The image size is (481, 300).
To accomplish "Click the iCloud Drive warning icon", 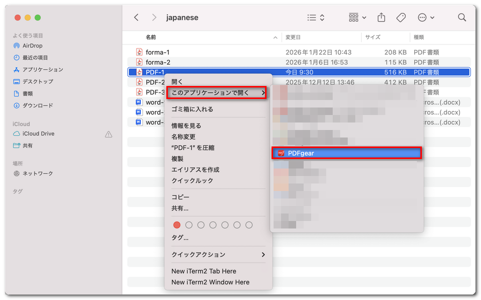I will coord(109,133).
